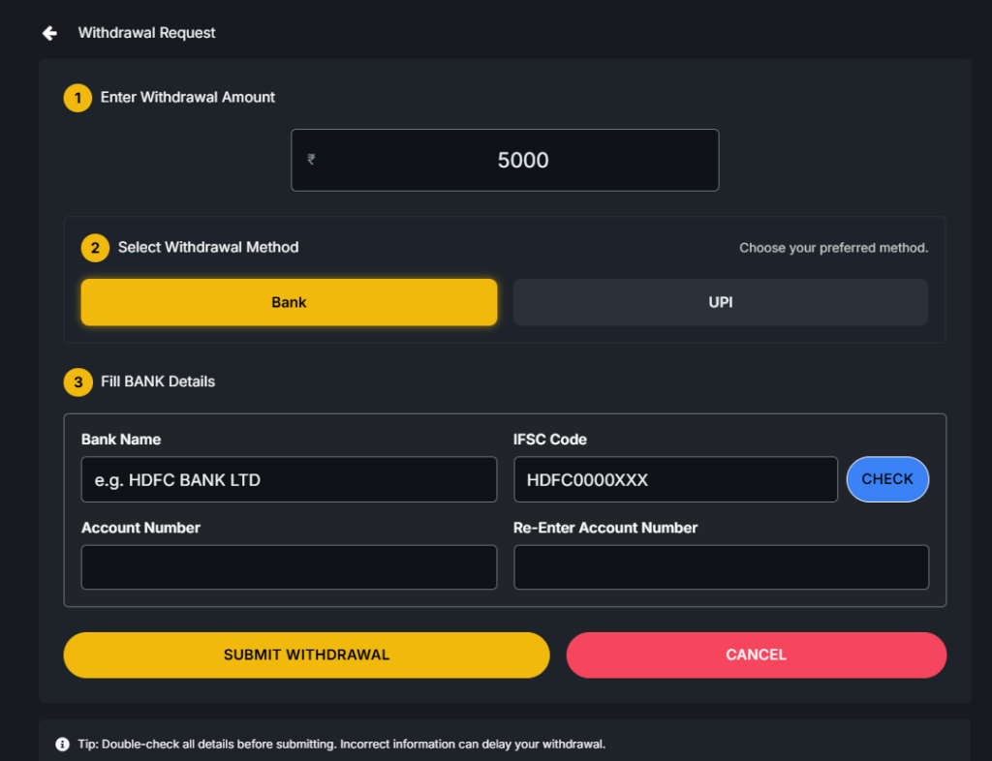Click the double-check details tip text
This screenshot has height=761, width=992.
pyautogui.click(x=341, y=744)
